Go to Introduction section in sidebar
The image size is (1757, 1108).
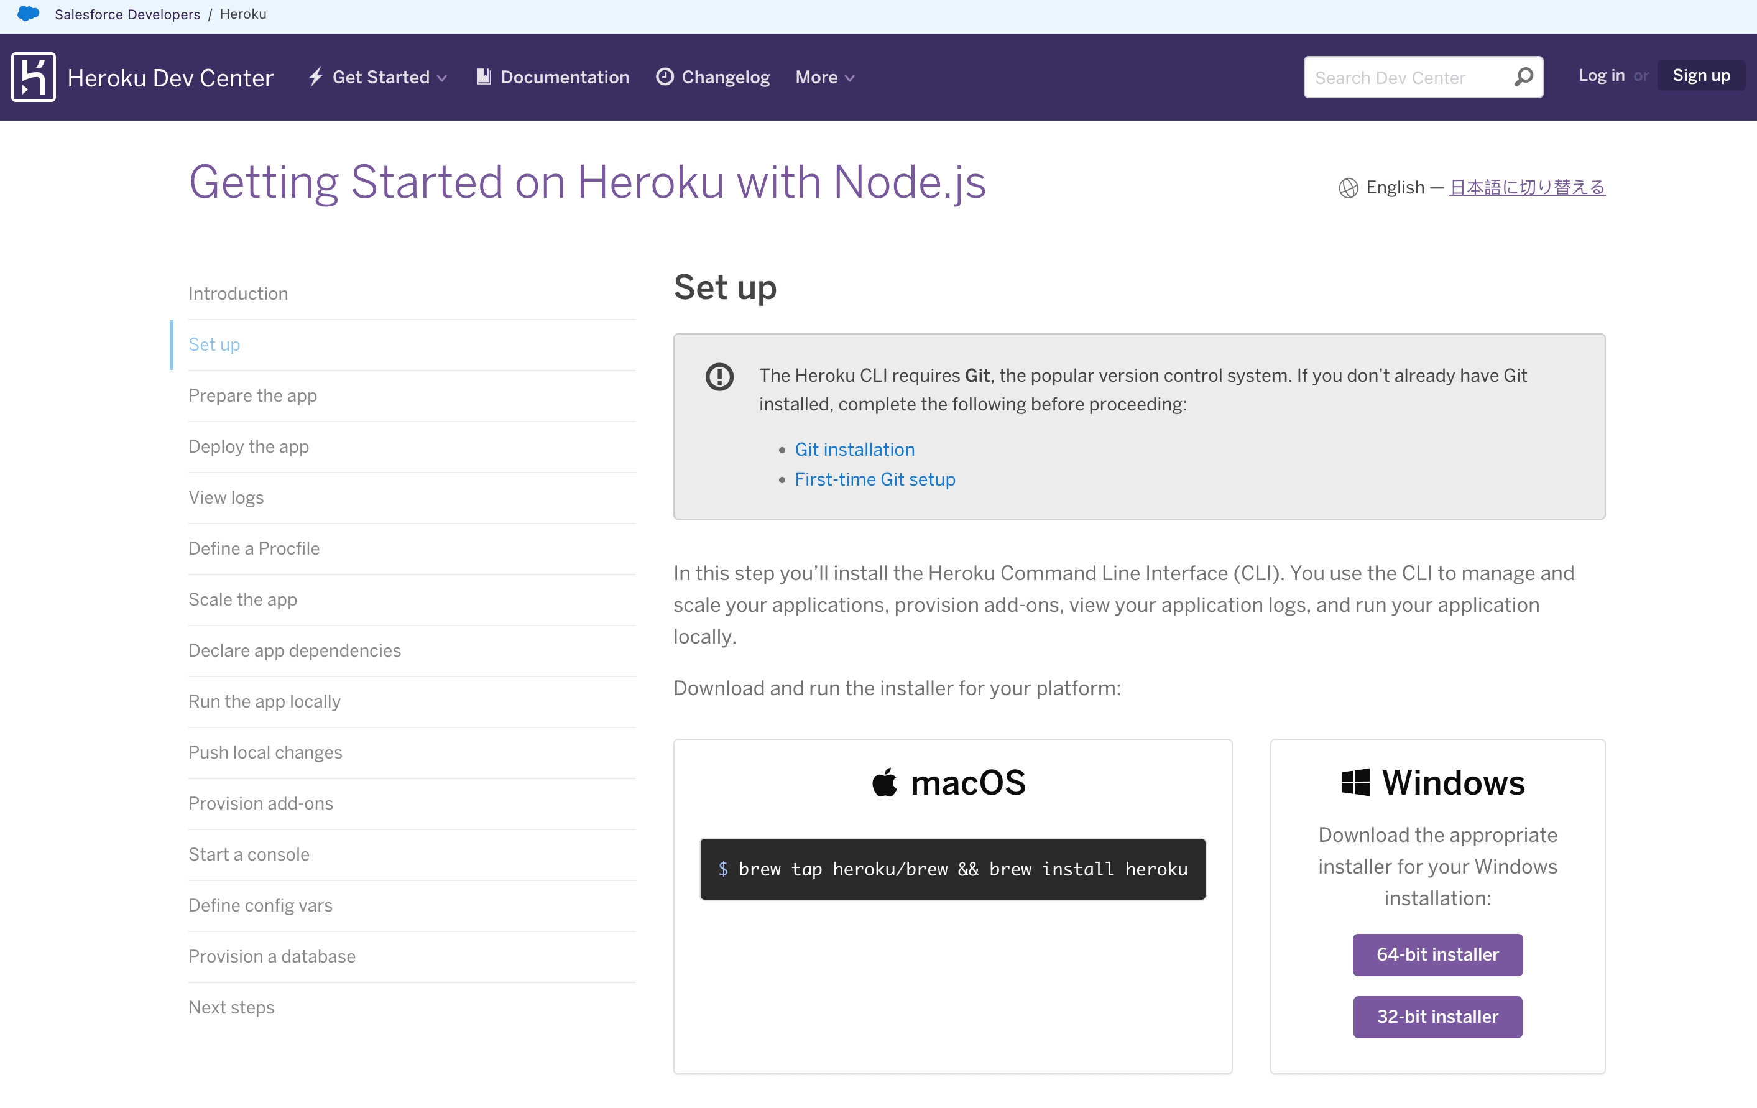(x=412, y=293)
